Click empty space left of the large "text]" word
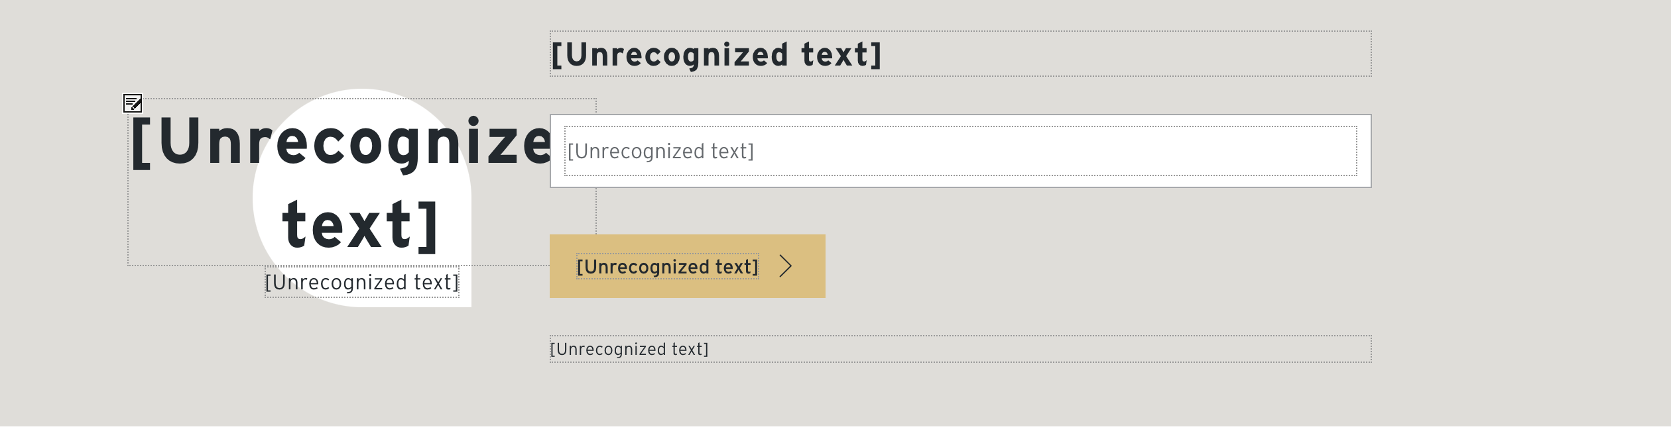This screenshot has height=437, width=1671. pyautogui.click(x=199, y=225)
